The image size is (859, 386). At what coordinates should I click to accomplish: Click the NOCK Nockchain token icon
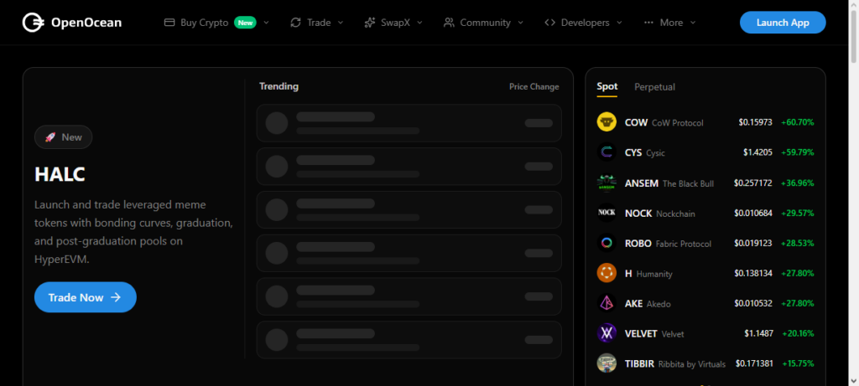pos(607,213)
